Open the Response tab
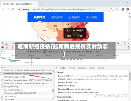Image resolution: width=131 pixels, height=101 pixels. pyautogui.click(x=82, y=68)
